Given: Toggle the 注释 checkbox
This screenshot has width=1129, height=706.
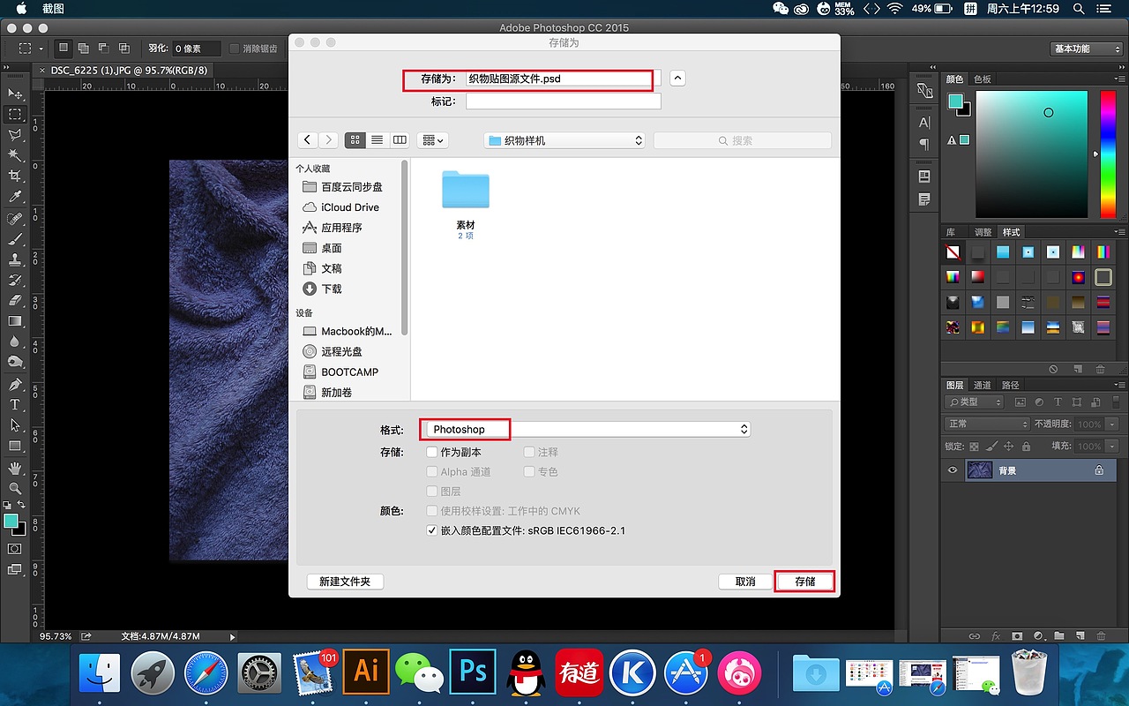Looking at the screenshot, I should (x=529, y=452).
